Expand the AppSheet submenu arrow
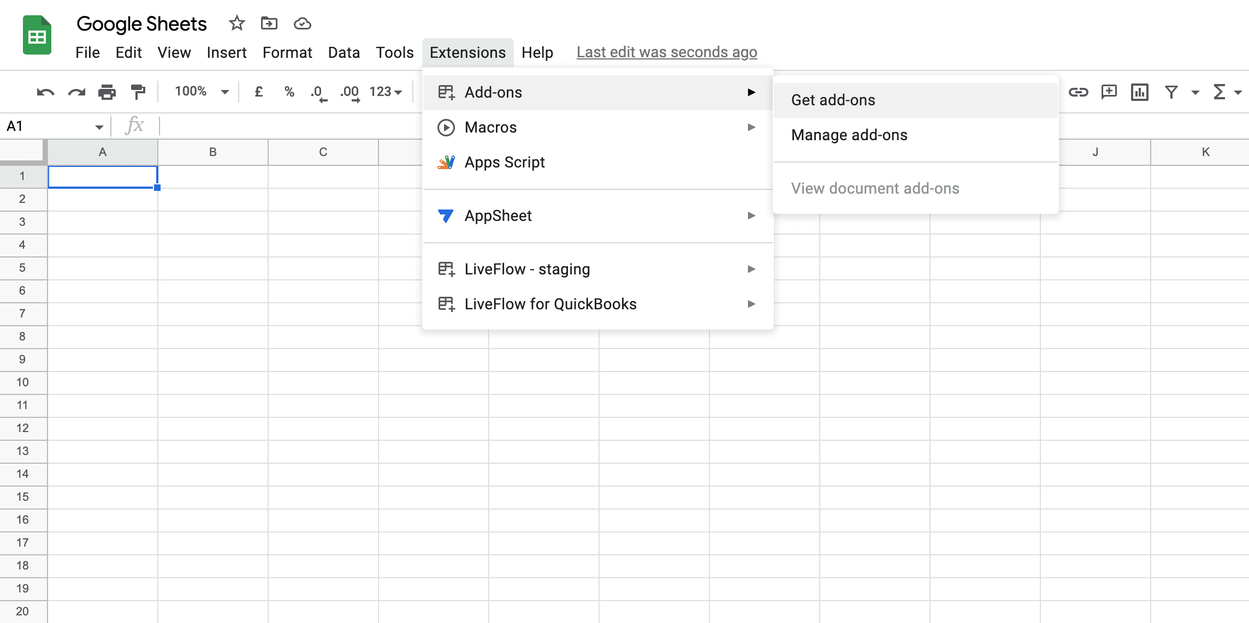 (751, 215)
